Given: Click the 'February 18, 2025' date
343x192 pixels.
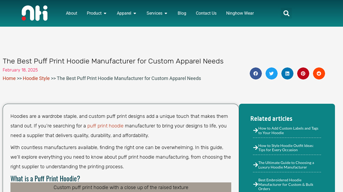Looking at the screenshot, I should [20, 70].
